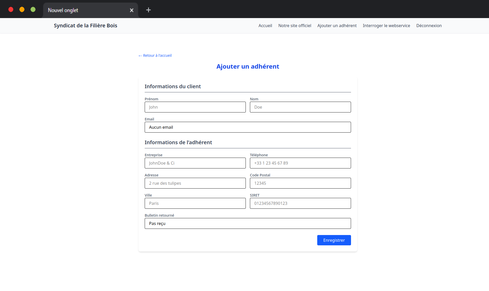Open Ajouter un adhérent nav item

[337, 26]
